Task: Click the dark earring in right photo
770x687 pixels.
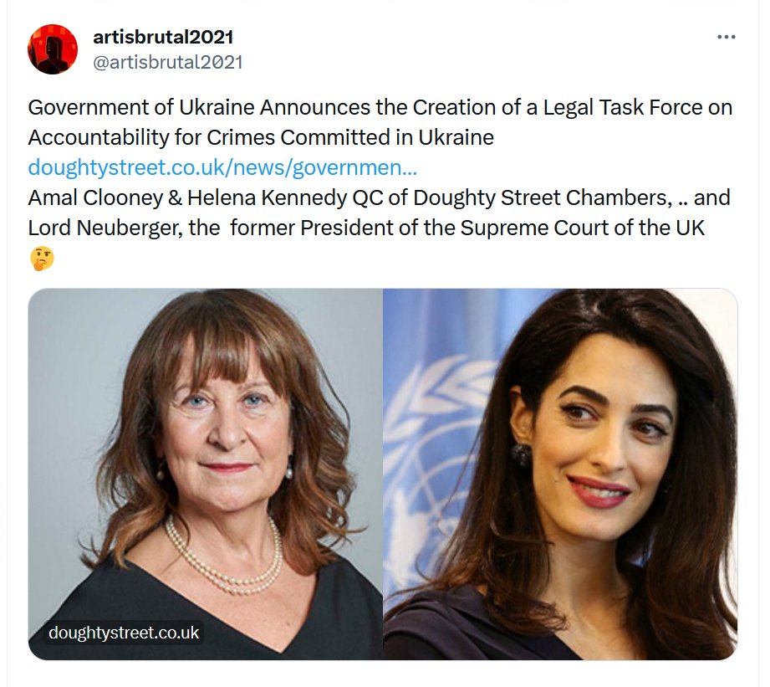Action: coord(521,454)
